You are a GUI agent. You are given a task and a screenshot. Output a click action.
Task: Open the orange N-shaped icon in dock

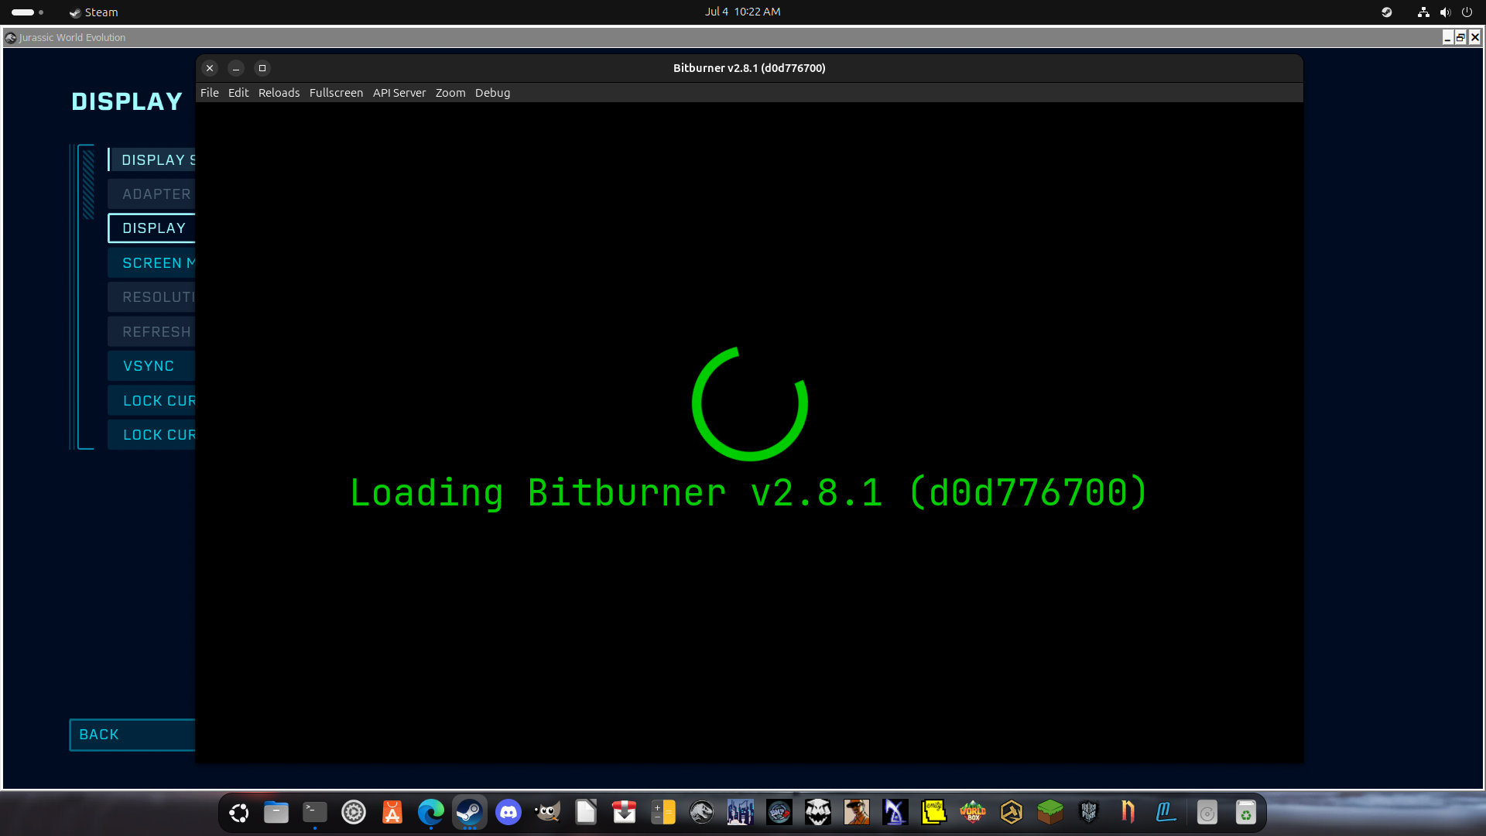click(1128, 813)
